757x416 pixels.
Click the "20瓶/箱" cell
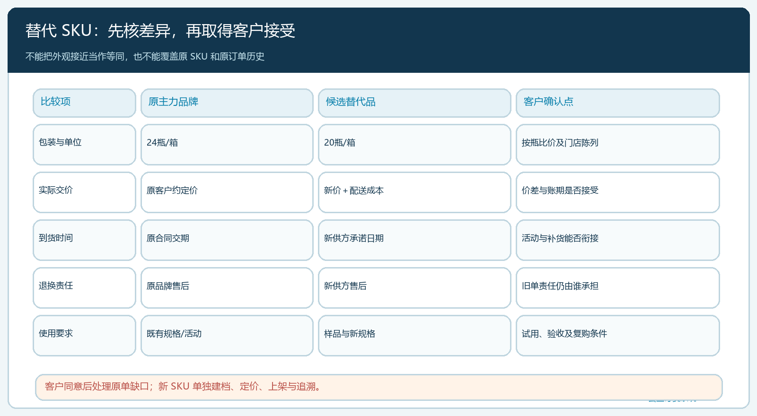click(x=414, y=145)
